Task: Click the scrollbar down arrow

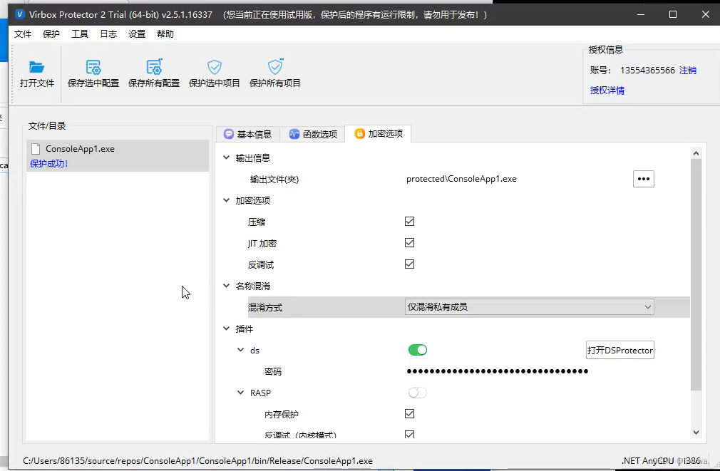Action: point(696,433)
